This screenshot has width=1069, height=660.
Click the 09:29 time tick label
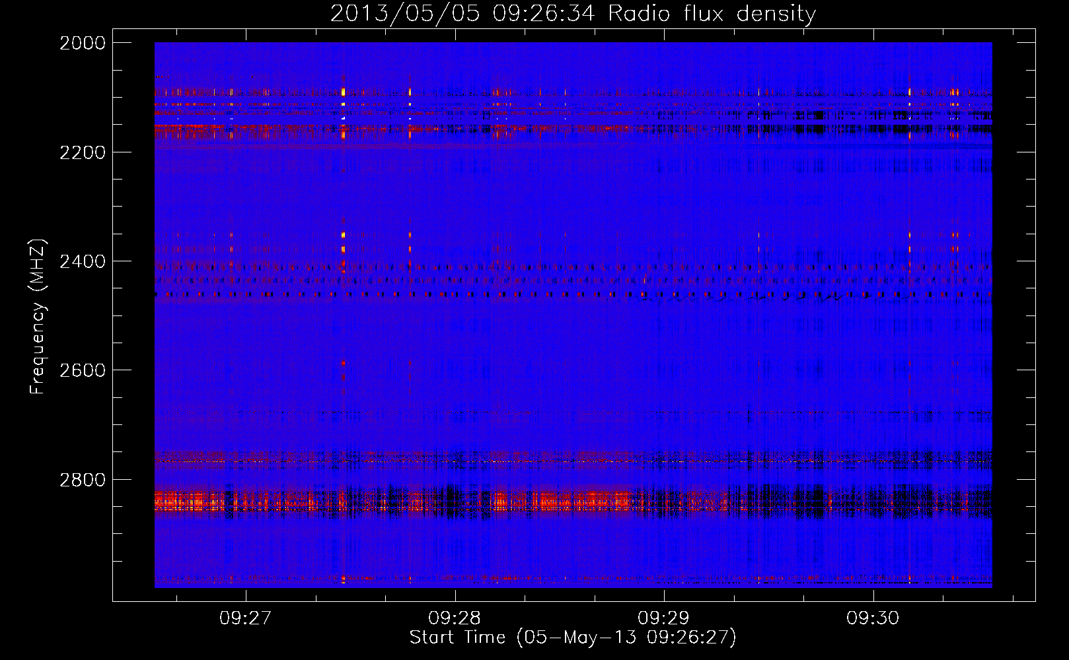[663, 618]
